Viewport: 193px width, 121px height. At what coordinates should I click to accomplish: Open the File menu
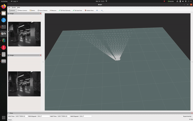click(9, 7)
